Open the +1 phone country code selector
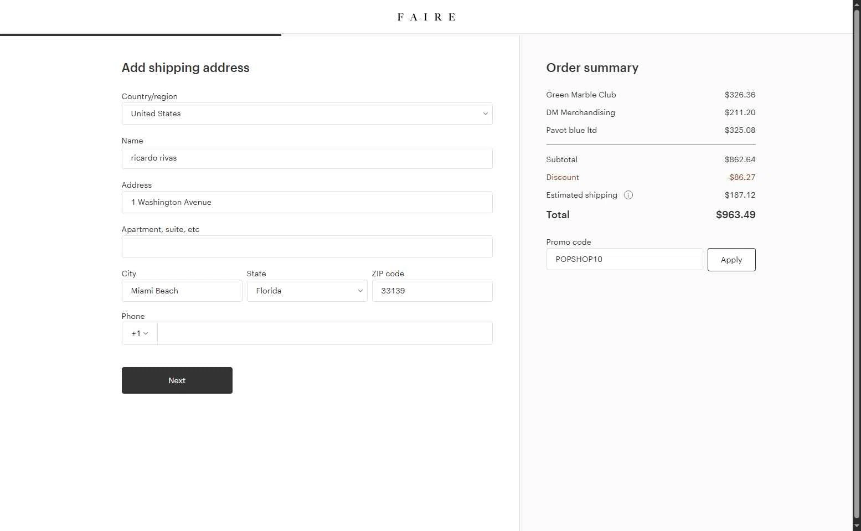This screenshot has width=861, height=531. pos(140,333)
